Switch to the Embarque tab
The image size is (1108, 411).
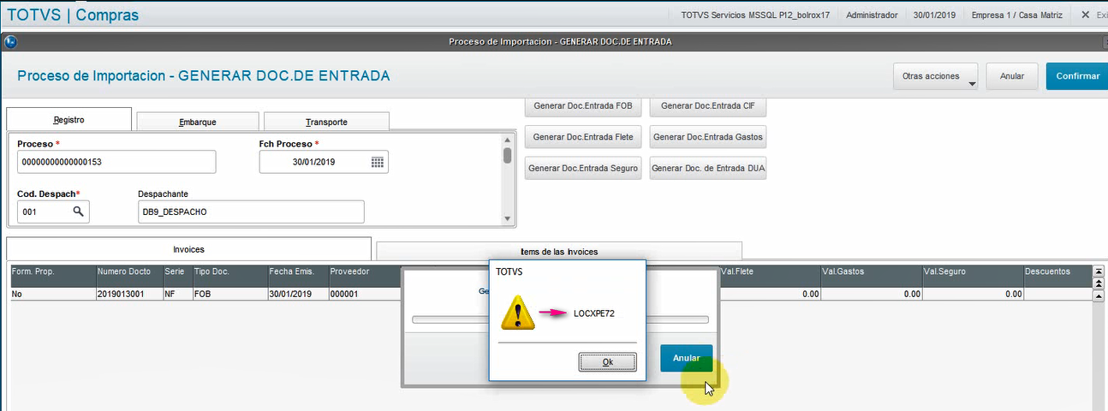pos(197,122)
